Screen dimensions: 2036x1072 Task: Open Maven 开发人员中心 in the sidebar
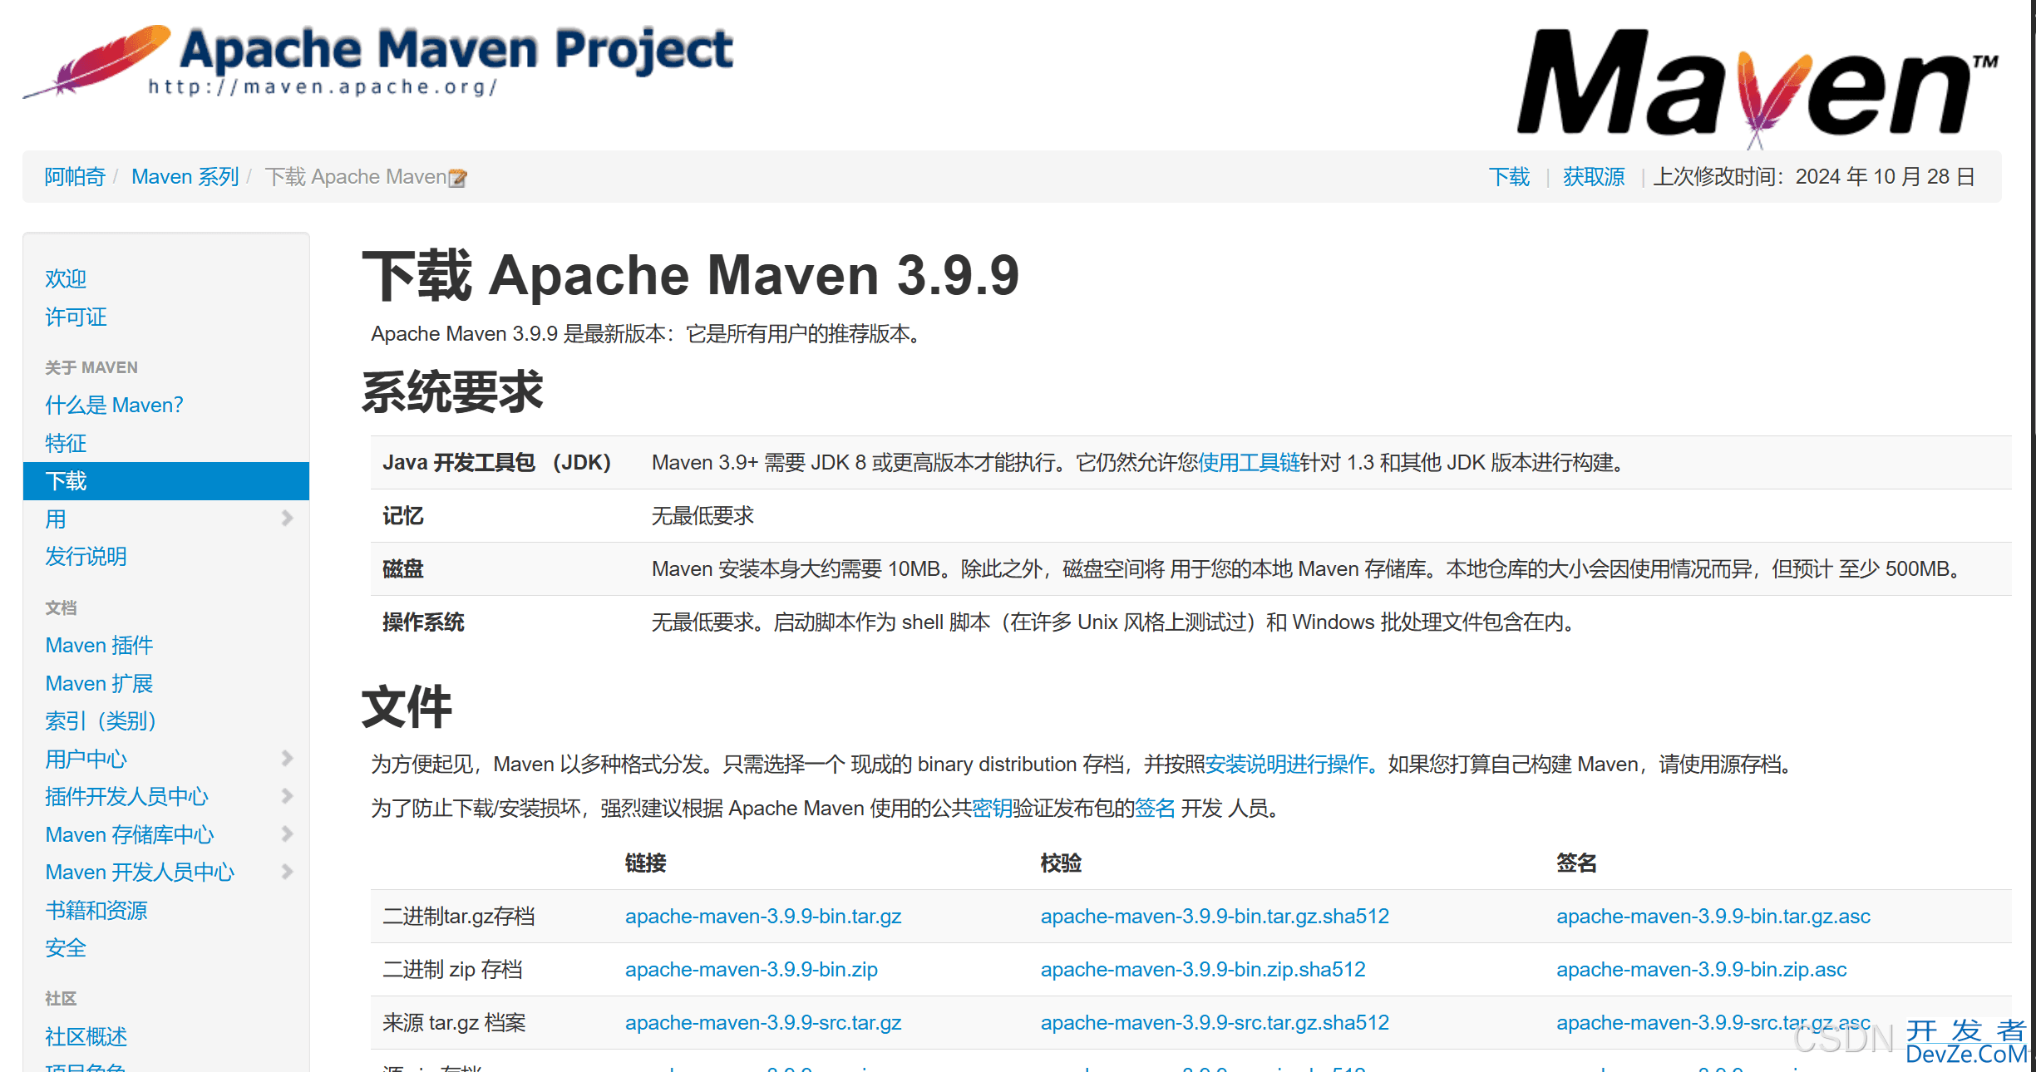(x=140, y=873)
